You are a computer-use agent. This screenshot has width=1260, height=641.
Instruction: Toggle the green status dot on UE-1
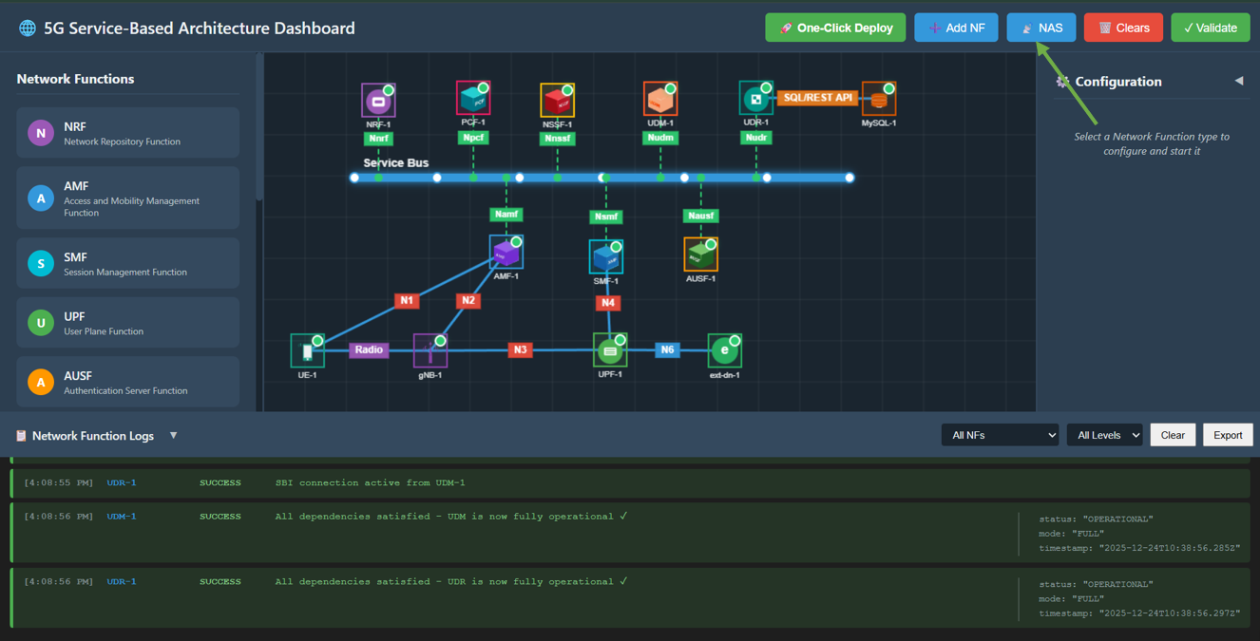(317, 338)
